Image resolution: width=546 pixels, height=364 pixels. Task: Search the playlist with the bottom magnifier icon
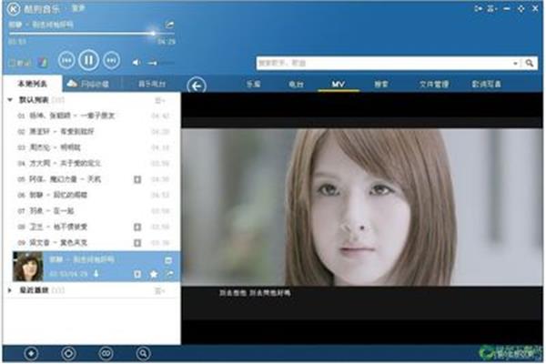point(143,354)
